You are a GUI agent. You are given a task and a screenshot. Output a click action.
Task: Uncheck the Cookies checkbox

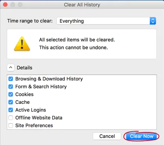(x=11, y=94)
